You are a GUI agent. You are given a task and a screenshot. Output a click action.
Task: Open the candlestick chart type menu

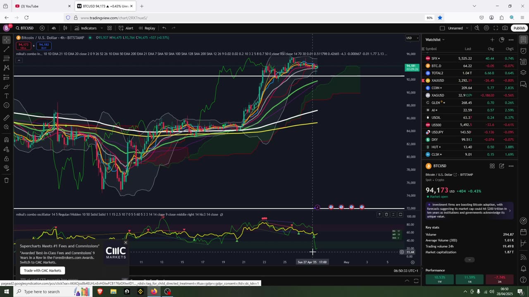pos(65,28)
